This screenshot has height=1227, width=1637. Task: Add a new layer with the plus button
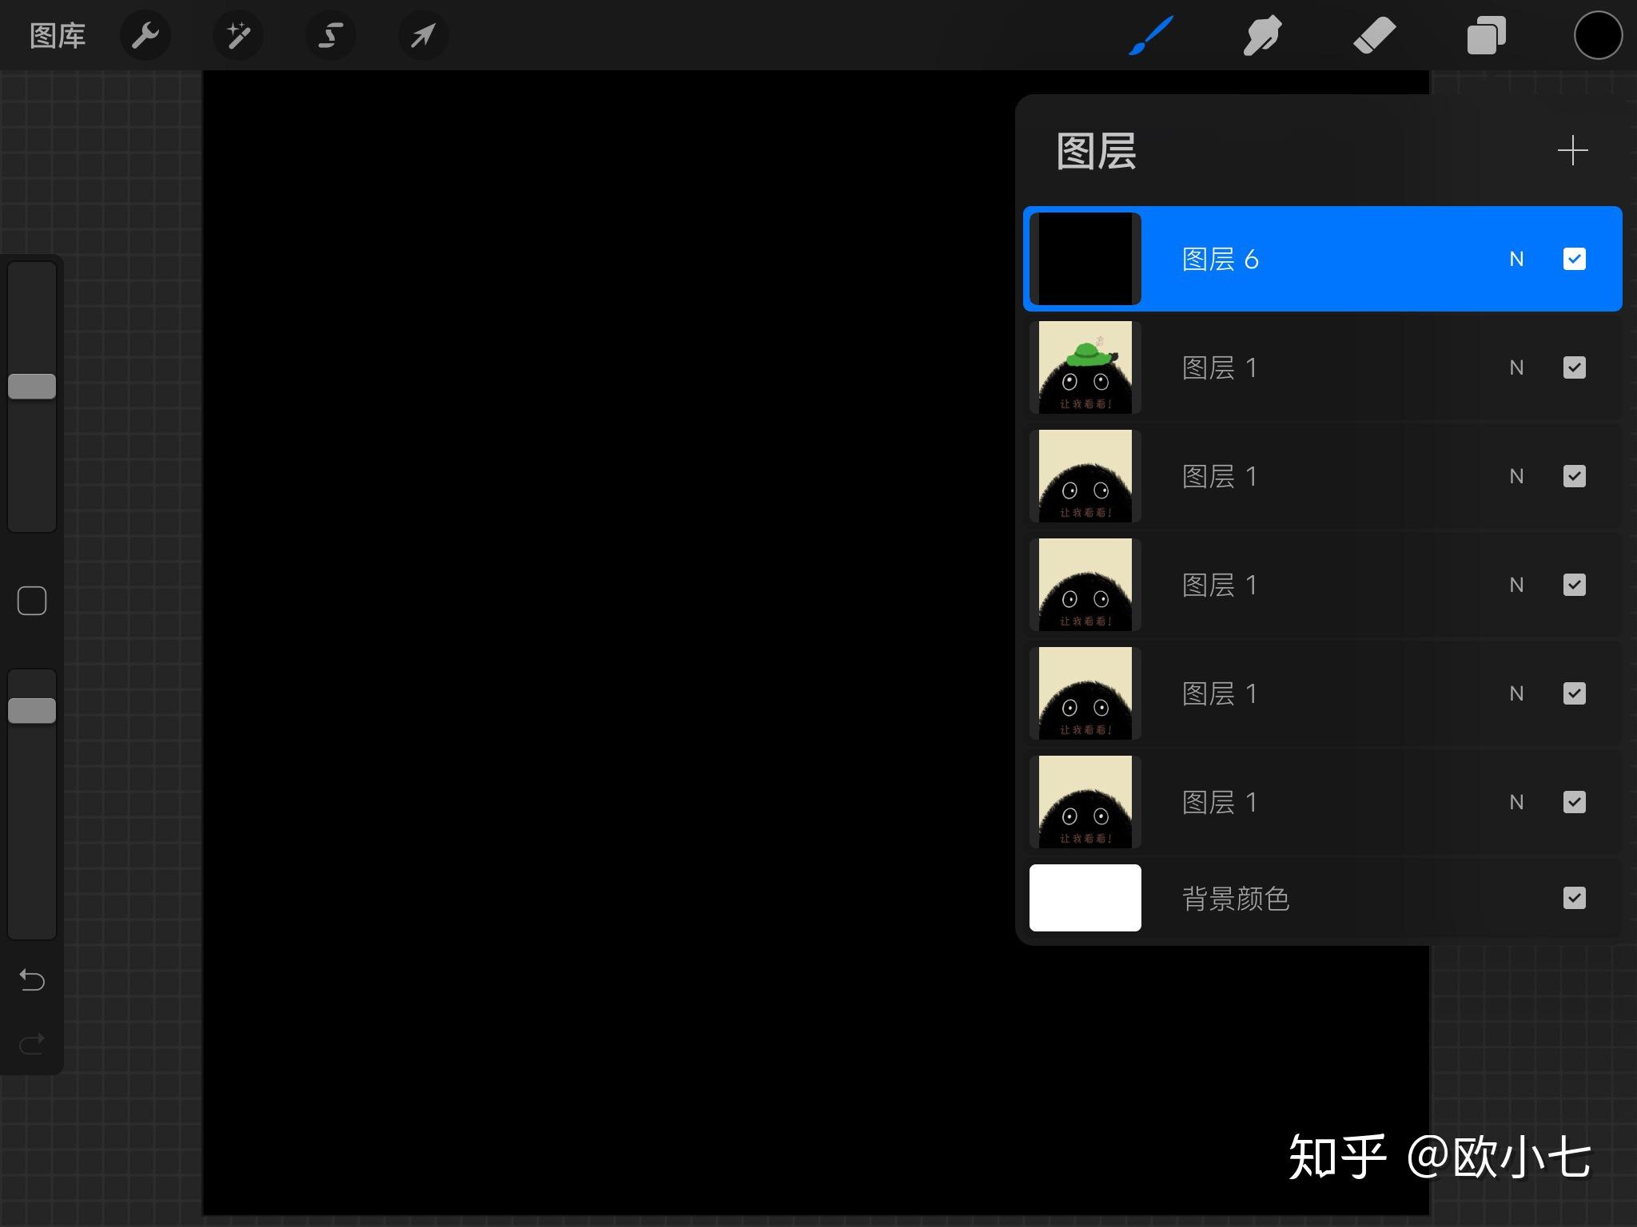coord(1573,150)
